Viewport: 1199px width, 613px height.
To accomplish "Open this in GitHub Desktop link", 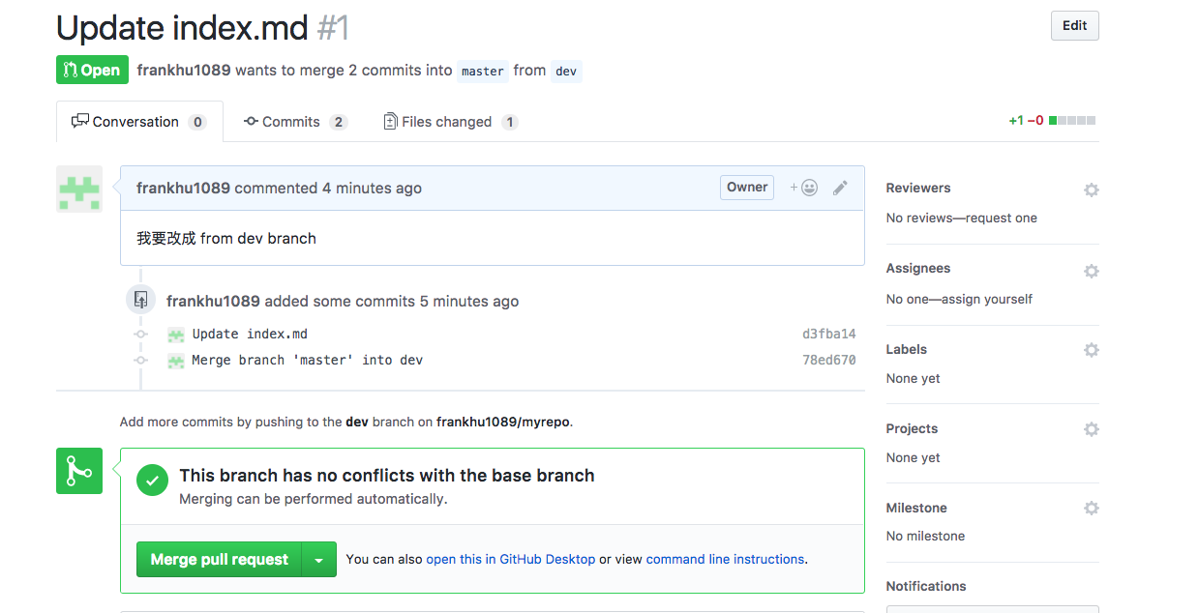I will tap(511, 559).
